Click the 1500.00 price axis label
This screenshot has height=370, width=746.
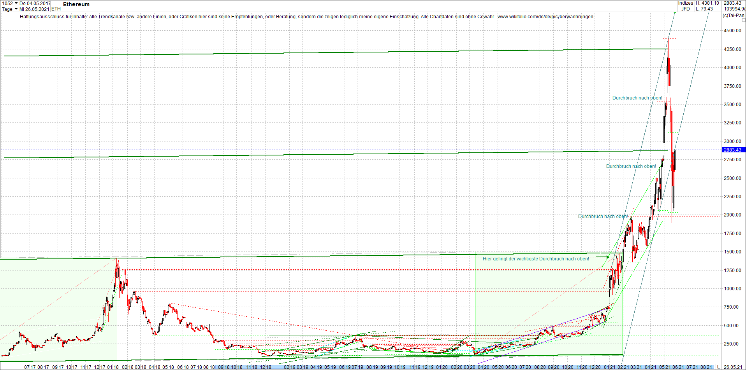(x=733, y=252)
